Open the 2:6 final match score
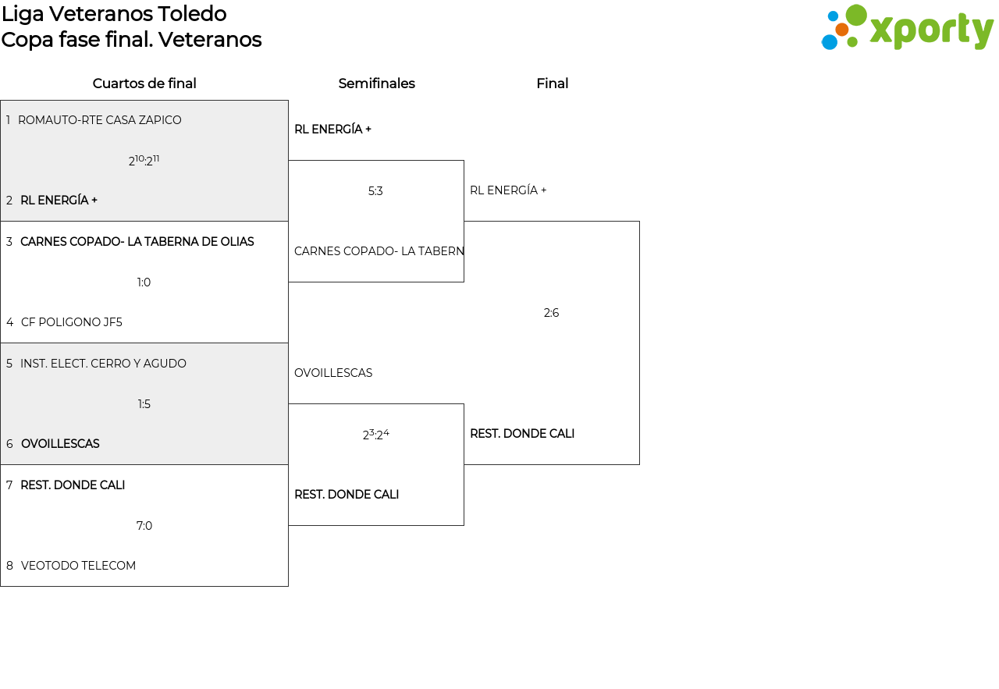This screenshot has width=999, height=689. click(551, 313)
